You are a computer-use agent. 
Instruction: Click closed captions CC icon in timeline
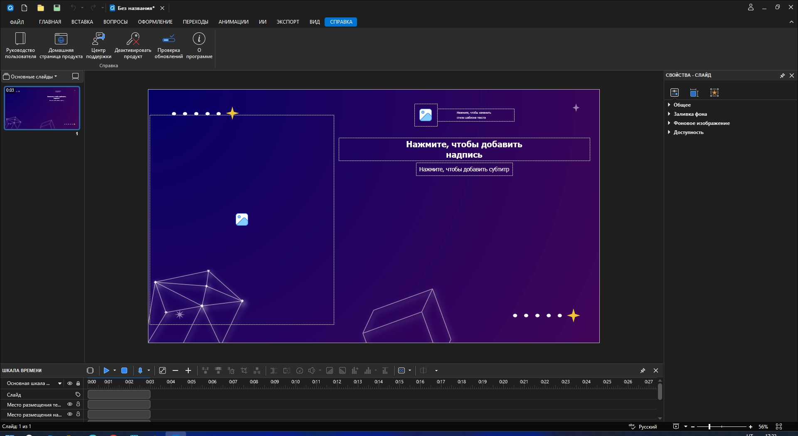coord(401,370)
